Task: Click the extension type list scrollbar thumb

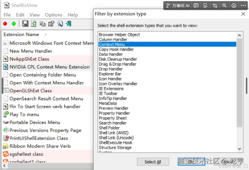Action: pos(239,83)
